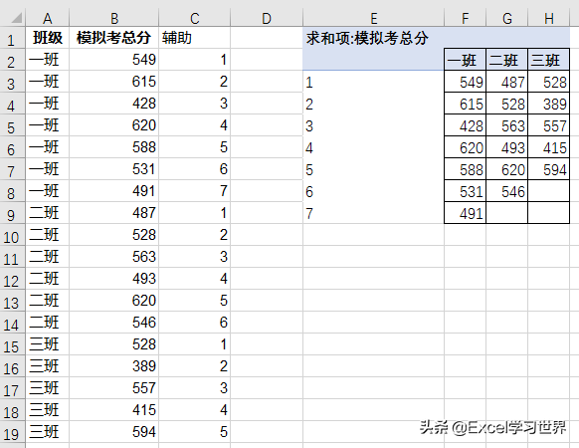The height and width of the screenshot is (448, 579).
Task: Click pivot column label 三班 in H2
Action: click(x=549, y=60)
